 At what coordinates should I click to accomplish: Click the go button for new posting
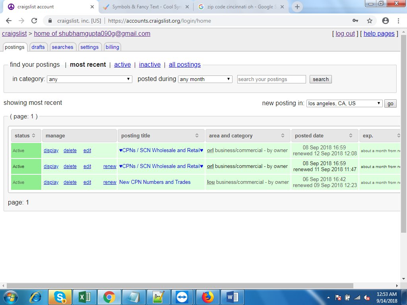[390, 104]
